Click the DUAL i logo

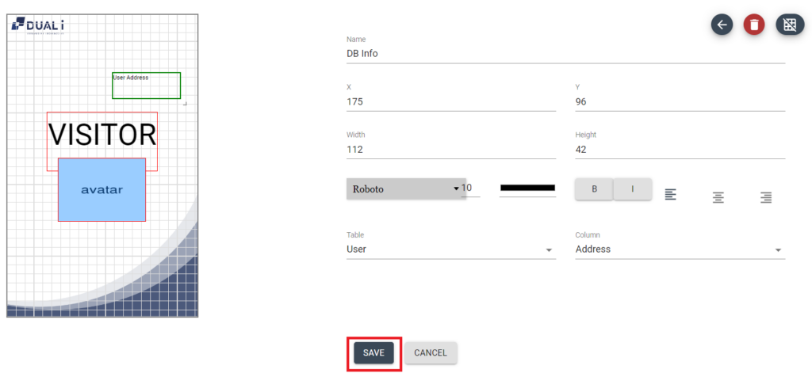38,26
